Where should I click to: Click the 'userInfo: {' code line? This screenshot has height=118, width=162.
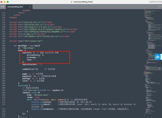(40, 53)
